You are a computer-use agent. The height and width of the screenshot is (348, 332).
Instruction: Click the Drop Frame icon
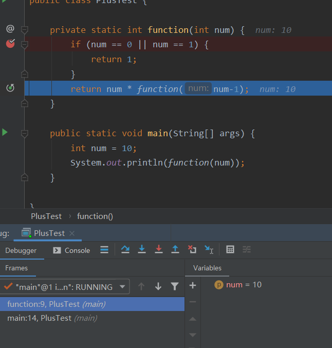tap(192, 250)
